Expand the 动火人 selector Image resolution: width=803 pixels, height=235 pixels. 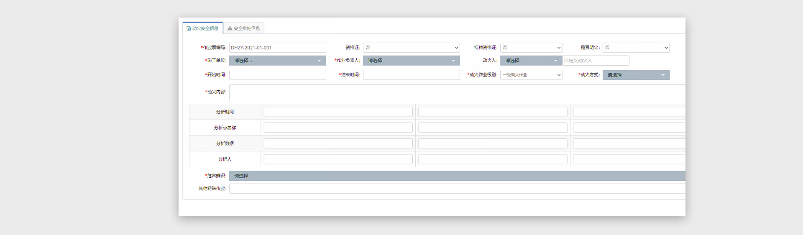coord(531,61)
